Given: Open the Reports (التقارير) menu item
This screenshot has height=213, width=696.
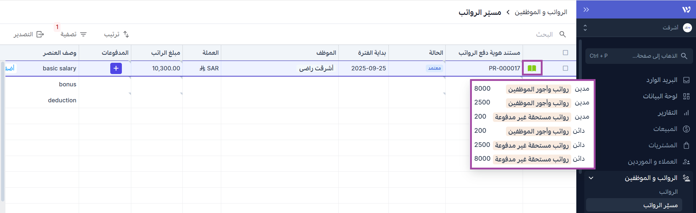Looking at the screenshot, I should click(x=667, y=113).
